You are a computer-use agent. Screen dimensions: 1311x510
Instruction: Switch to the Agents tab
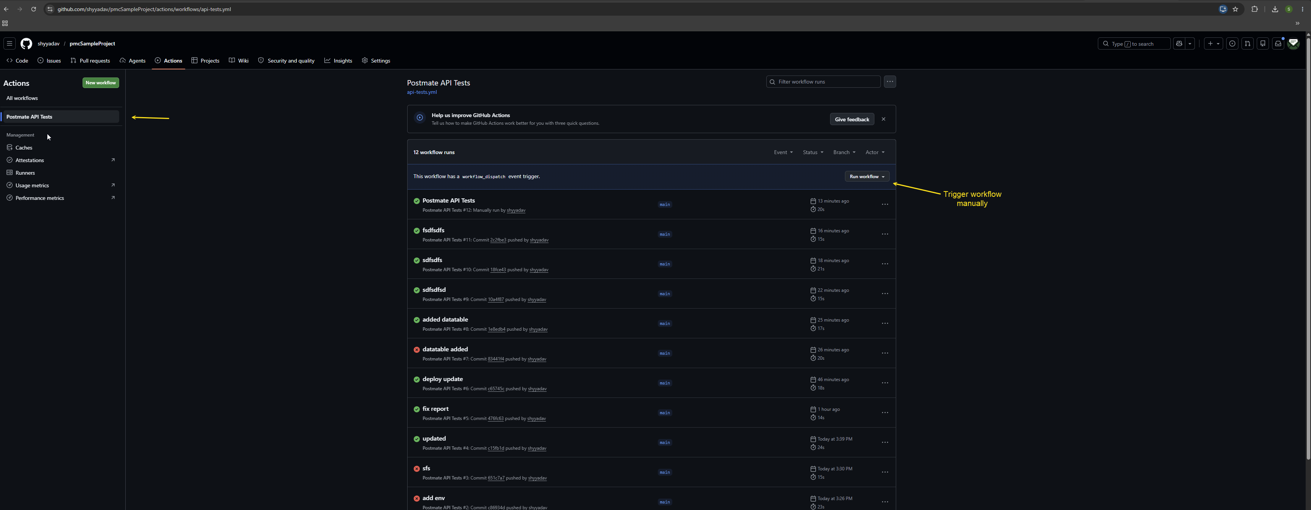132,60
